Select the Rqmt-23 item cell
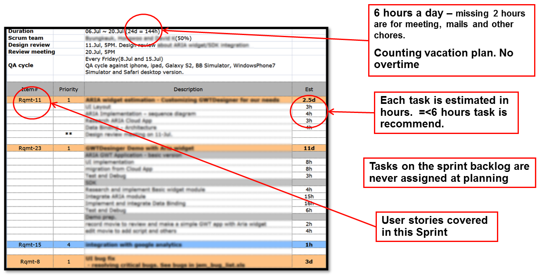This screenshot has width=537, height=277. pyautogui.click(x=30, y=148)
